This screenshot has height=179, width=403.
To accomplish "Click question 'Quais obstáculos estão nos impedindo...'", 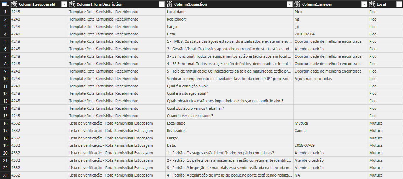I will click(x=229, y=101).
